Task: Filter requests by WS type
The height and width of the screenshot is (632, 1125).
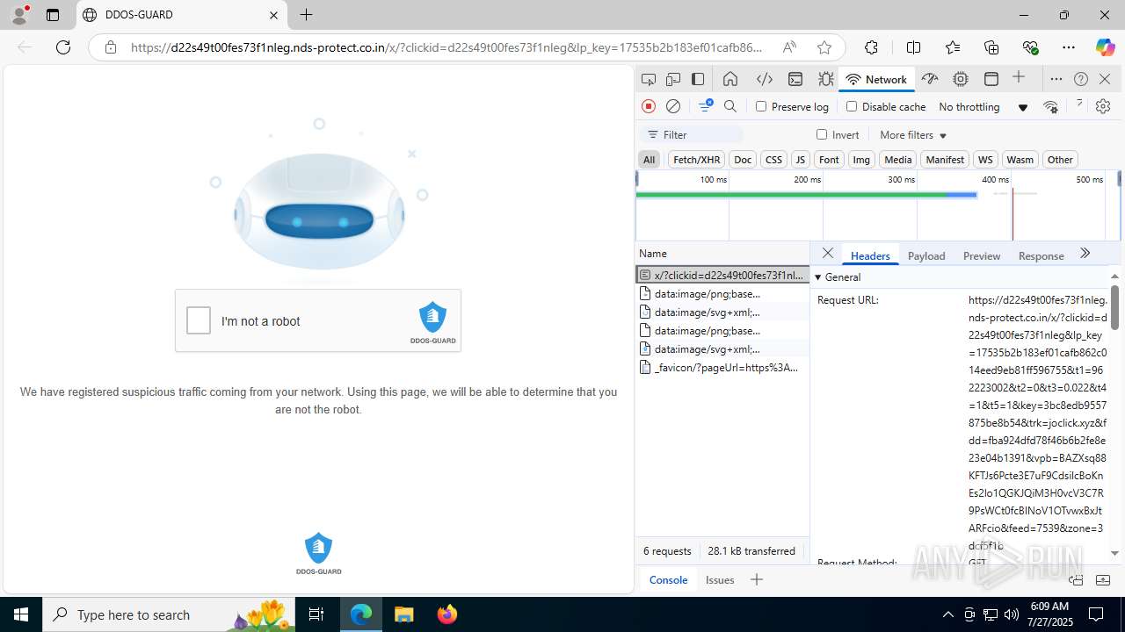Action: 985,159
